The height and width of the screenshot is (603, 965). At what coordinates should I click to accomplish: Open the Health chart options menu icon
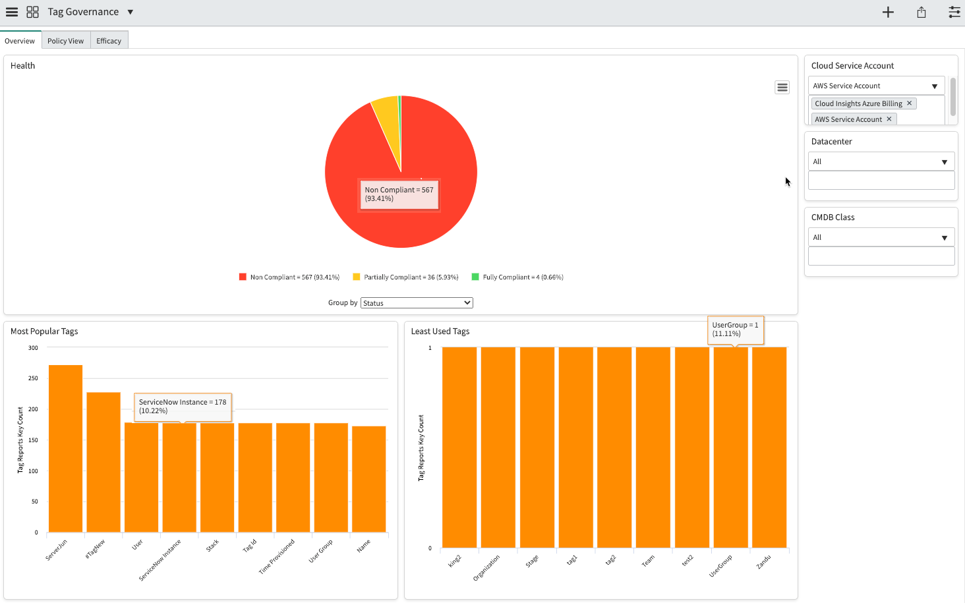click(782, 88)
